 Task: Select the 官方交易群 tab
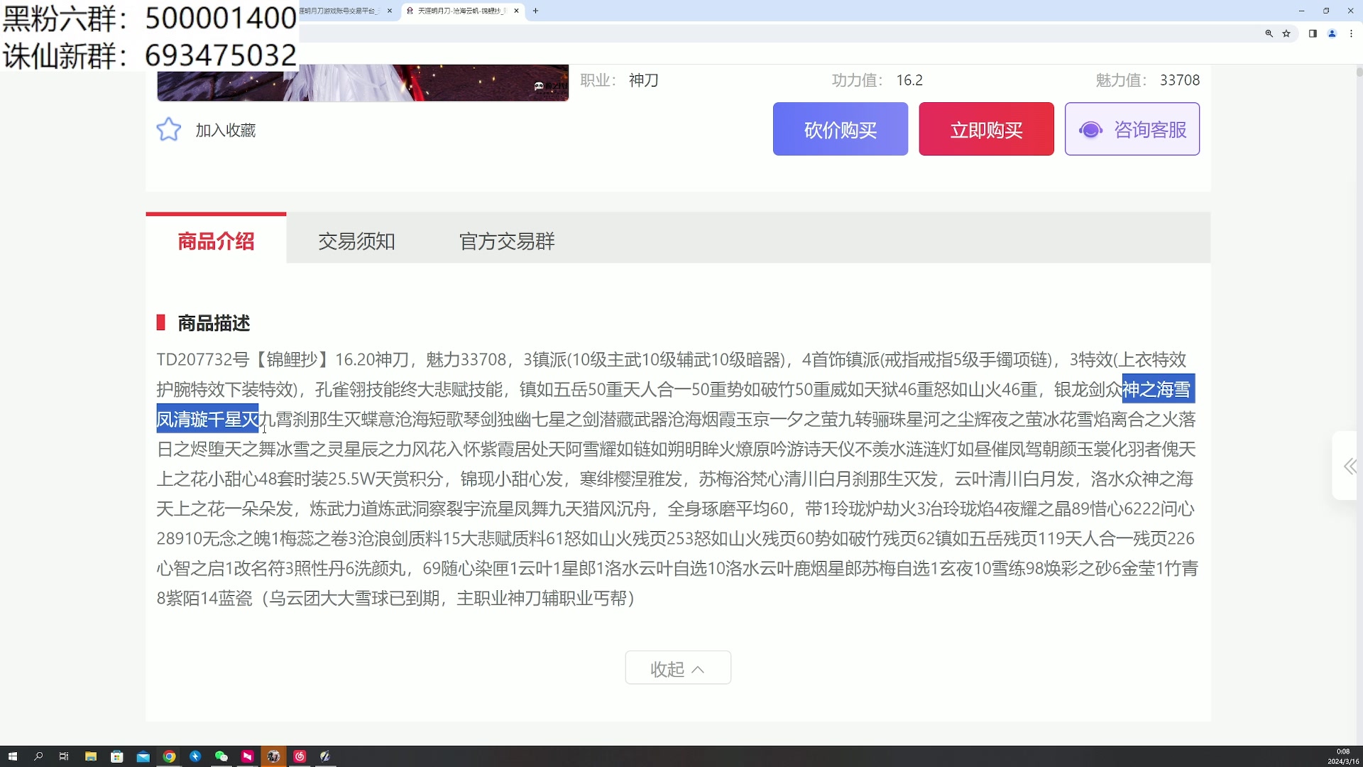(506, 241)
